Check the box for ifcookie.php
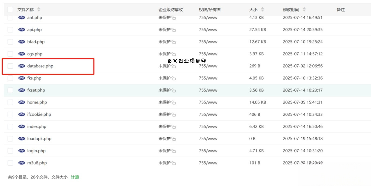 click(x=10, y=114)
